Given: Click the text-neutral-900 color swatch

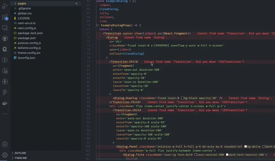Looking at the screenshot, I should pos(196,155).
